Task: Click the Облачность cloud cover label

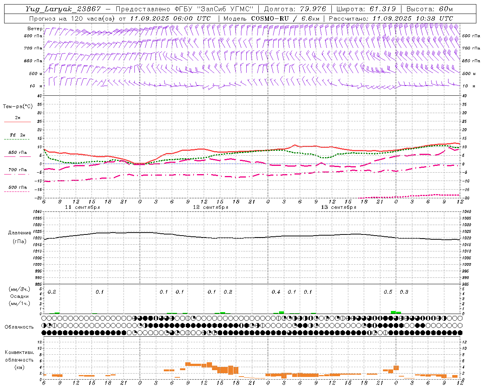Action: point(19,327)
